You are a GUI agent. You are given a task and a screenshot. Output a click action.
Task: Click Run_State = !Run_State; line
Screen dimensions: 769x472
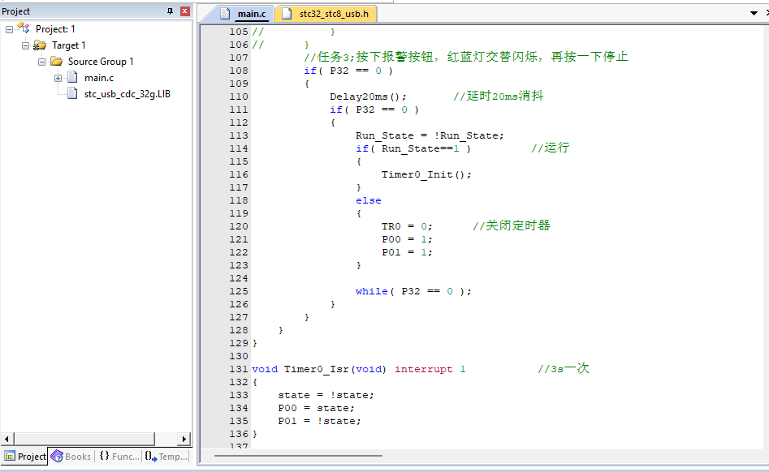430,135
